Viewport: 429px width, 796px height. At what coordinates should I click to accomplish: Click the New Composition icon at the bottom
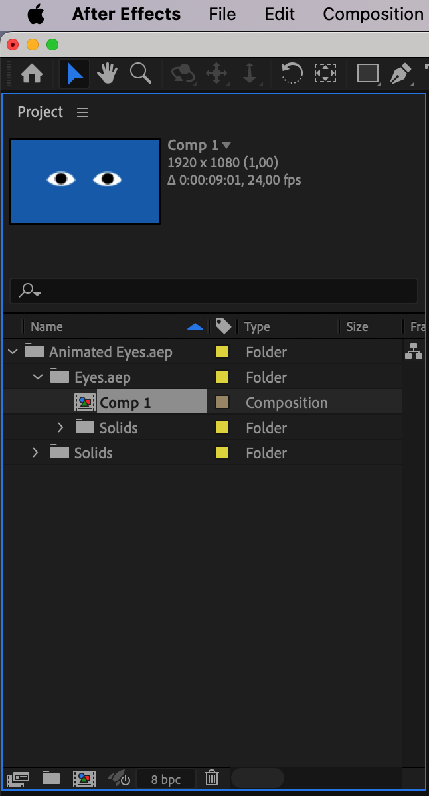pos(84,778)
